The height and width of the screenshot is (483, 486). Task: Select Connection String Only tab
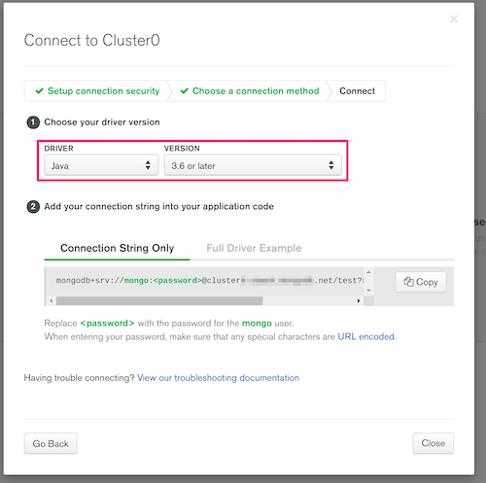pyautogui.click(x=117, y=248)
